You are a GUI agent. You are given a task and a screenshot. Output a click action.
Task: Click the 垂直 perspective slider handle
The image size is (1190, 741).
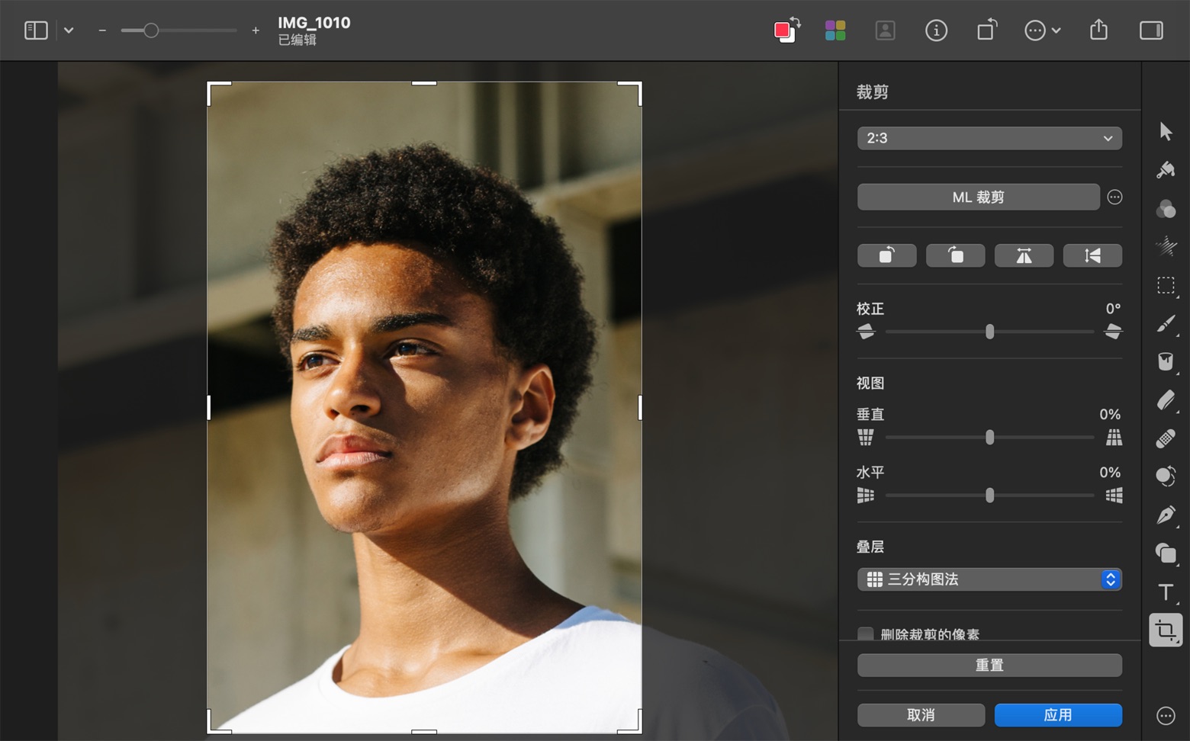coord(989,438)
